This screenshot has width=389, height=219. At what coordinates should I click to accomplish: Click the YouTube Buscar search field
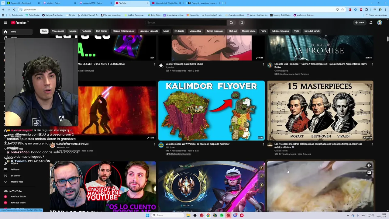pyautogui.click(x=186, y=23)
